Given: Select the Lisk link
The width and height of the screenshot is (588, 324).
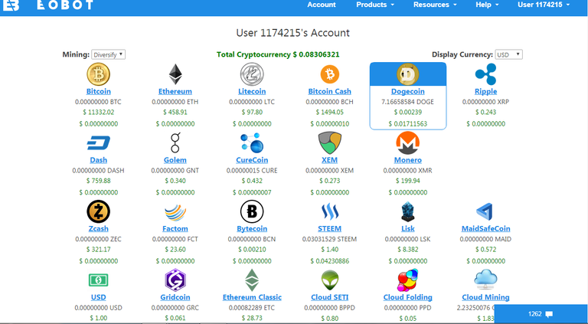Looking at the screenshot, I should click(x=408, y=229).
